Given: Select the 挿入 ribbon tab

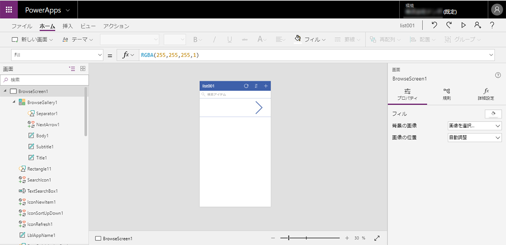Looking at the screenshot, I should (67, 26).
